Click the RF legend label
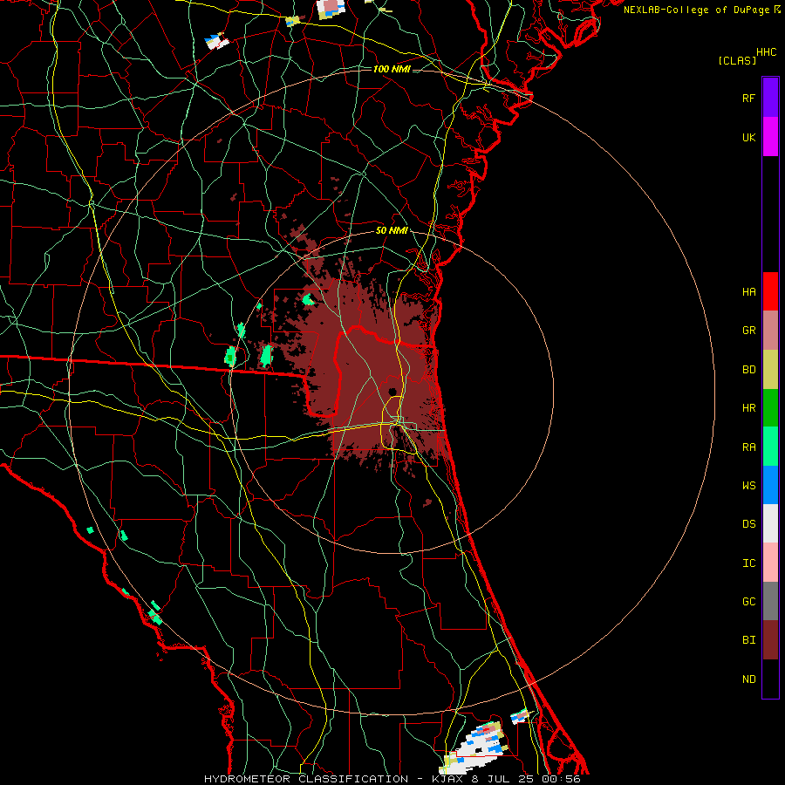785x785 pixels. coord(748,98)
